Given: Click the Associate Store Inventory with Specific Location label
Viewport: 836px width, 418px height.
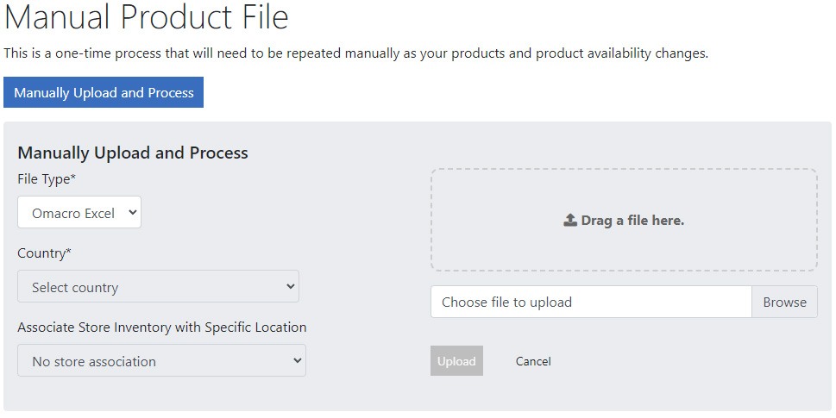Looking at the screenshot, I should (x=162, y=327).
